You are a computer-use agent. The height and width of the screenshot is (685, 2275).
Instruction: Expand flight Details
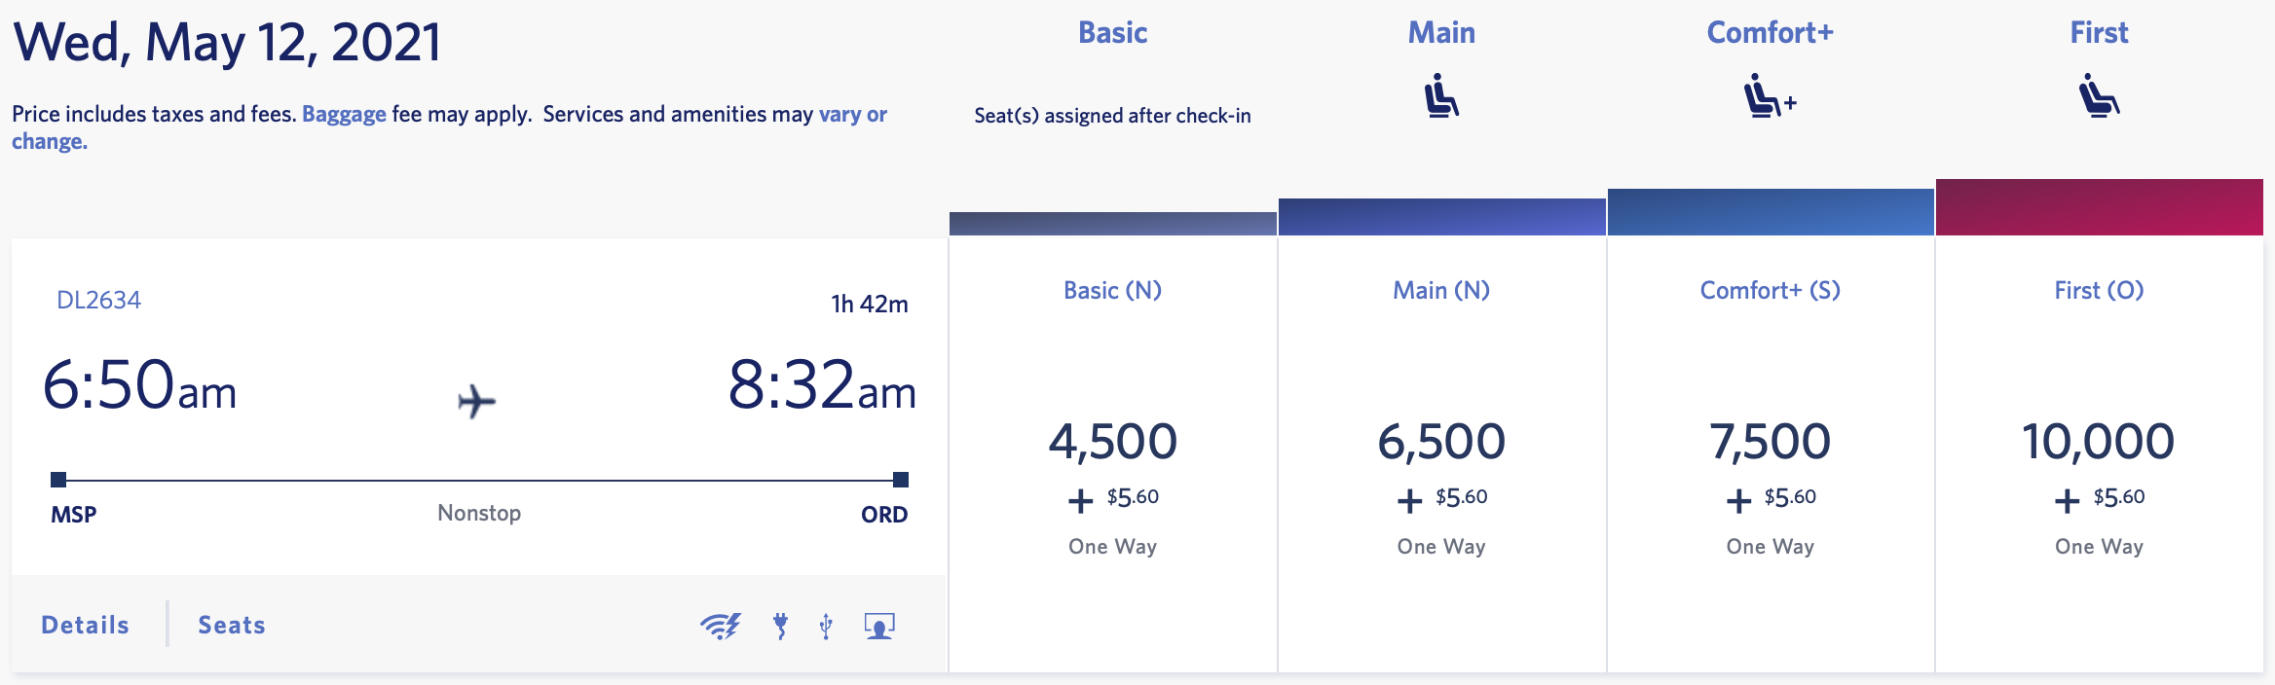click(x=84, y=625)
